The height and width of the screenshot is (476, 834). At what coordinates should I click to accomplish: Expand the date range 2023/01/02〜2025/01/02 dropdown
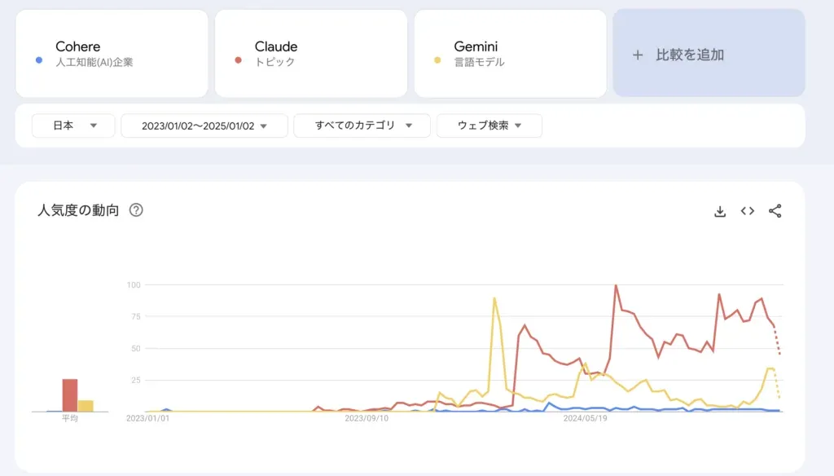click(x=204, y=126)
